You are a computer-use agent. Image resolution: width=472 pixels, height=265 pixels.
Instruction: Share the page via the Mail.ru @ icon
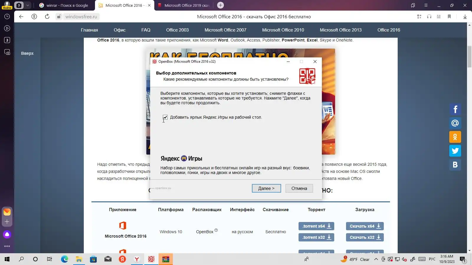click(455, 123)
